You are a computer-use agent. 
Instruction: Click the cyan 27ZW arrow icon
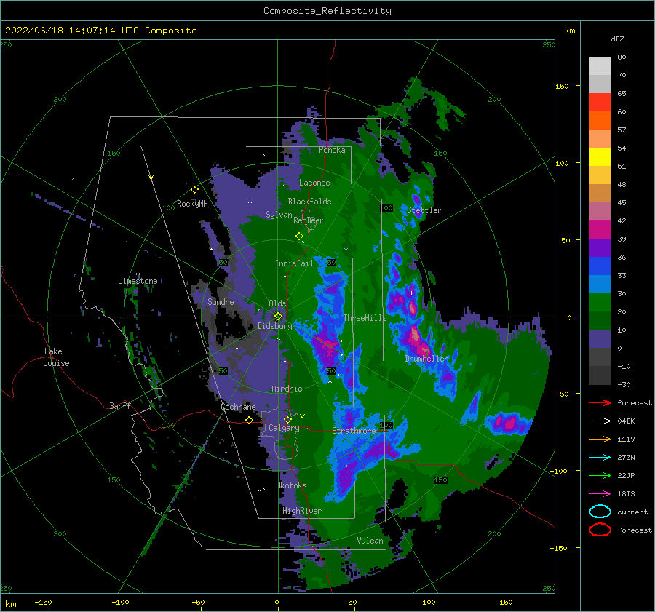point(600,458)
